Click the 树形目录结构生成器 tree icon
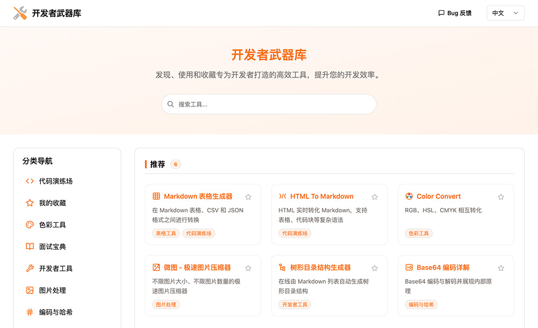The height and width of the screenshot is (328, 538). point(282,267)
